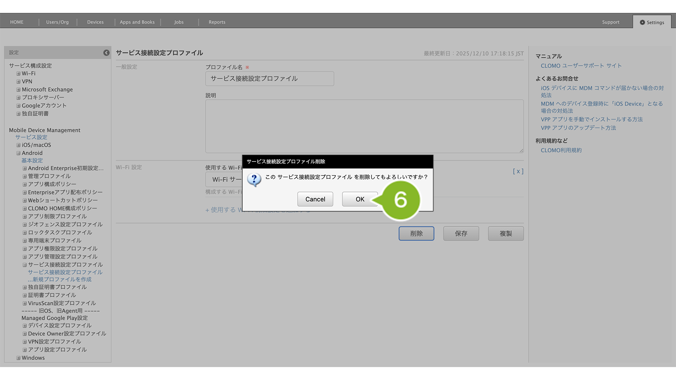Expand the iOS/macOS tree node
The image size is (676, 380).
(18, 145)
